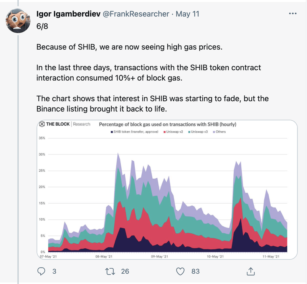Click the reply count number 3

(54, 271)
